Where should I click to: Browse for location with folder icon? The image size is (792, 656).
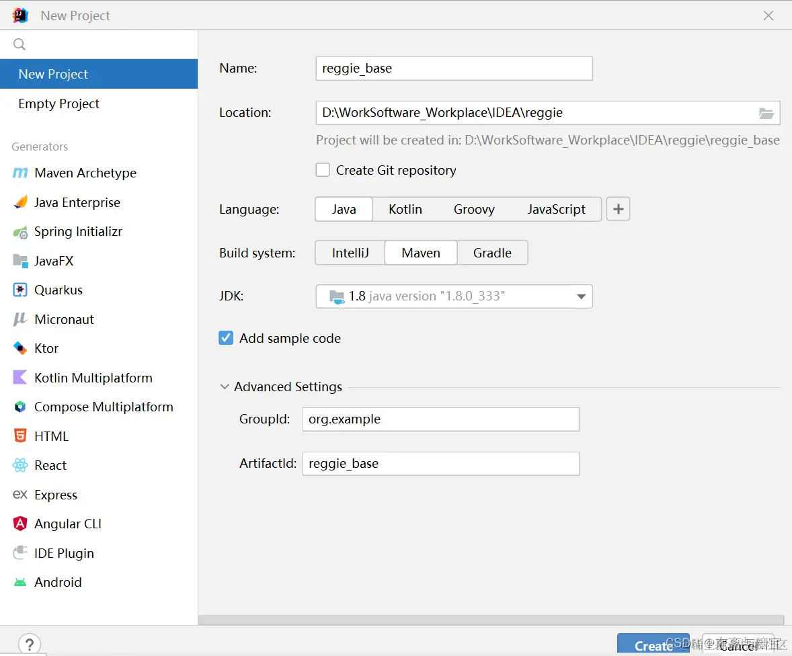[766, 113]
